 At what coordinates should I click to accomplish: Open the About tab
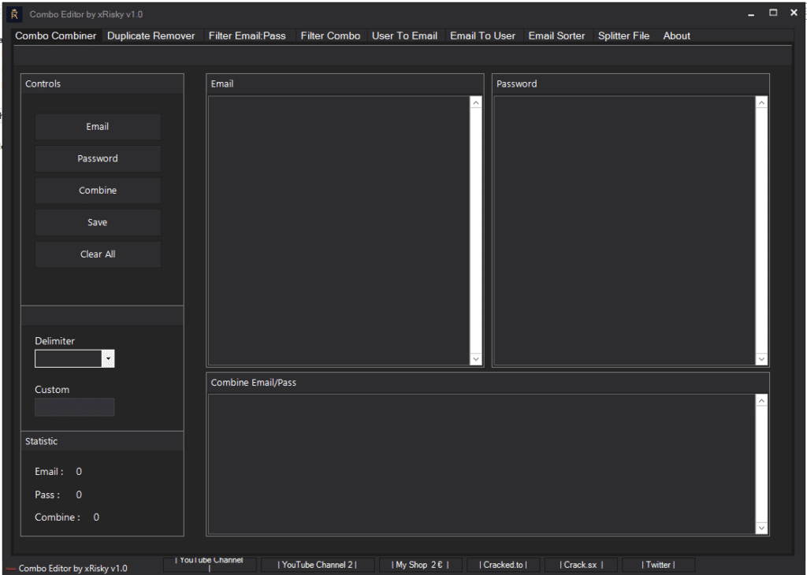[676, 35]
